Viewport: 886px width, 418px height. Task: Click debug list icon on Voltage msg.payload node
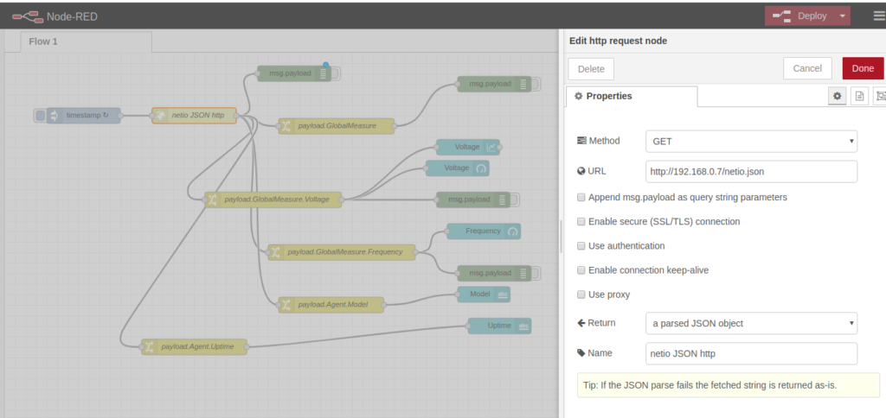tap(503, 199)
